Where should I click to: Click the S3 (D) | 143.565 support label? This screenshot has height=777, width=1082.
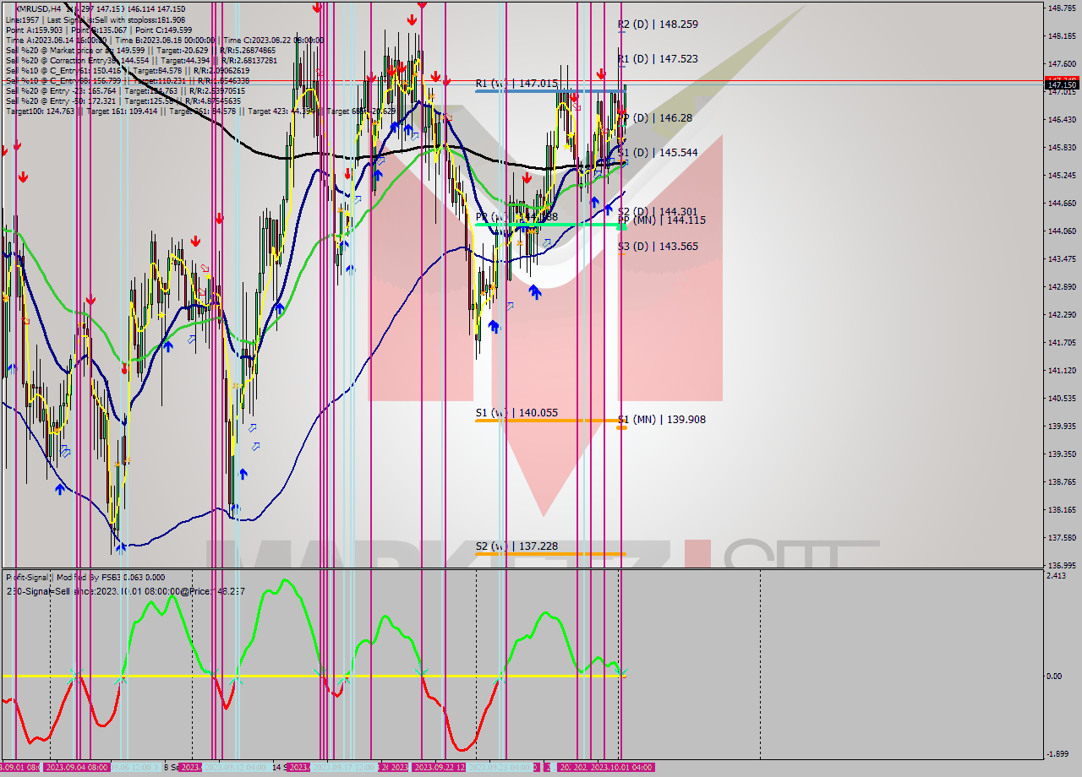pyautogui.click(x=658, y=247)
